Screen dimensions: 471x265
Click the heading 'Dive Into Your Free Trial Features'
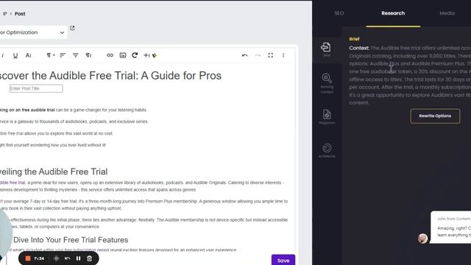(x=71, y=240)
